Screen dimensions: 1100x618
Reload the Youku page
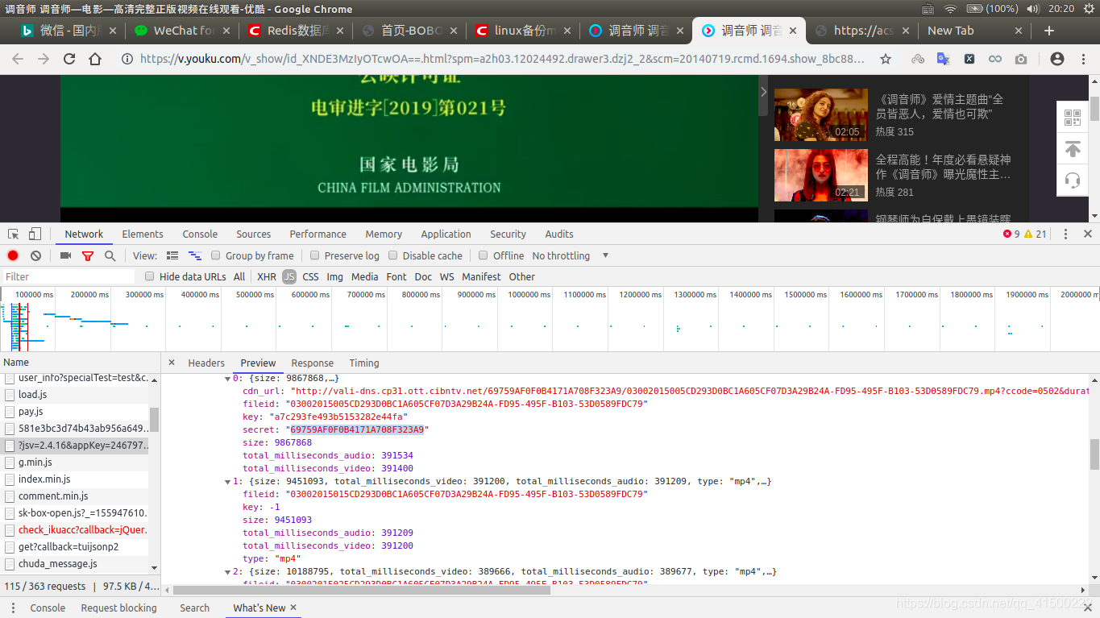tap(69, 59)
